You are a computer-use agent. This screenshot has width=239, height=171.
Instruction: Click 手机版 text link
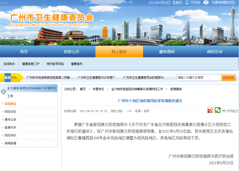tap(195, 2)
